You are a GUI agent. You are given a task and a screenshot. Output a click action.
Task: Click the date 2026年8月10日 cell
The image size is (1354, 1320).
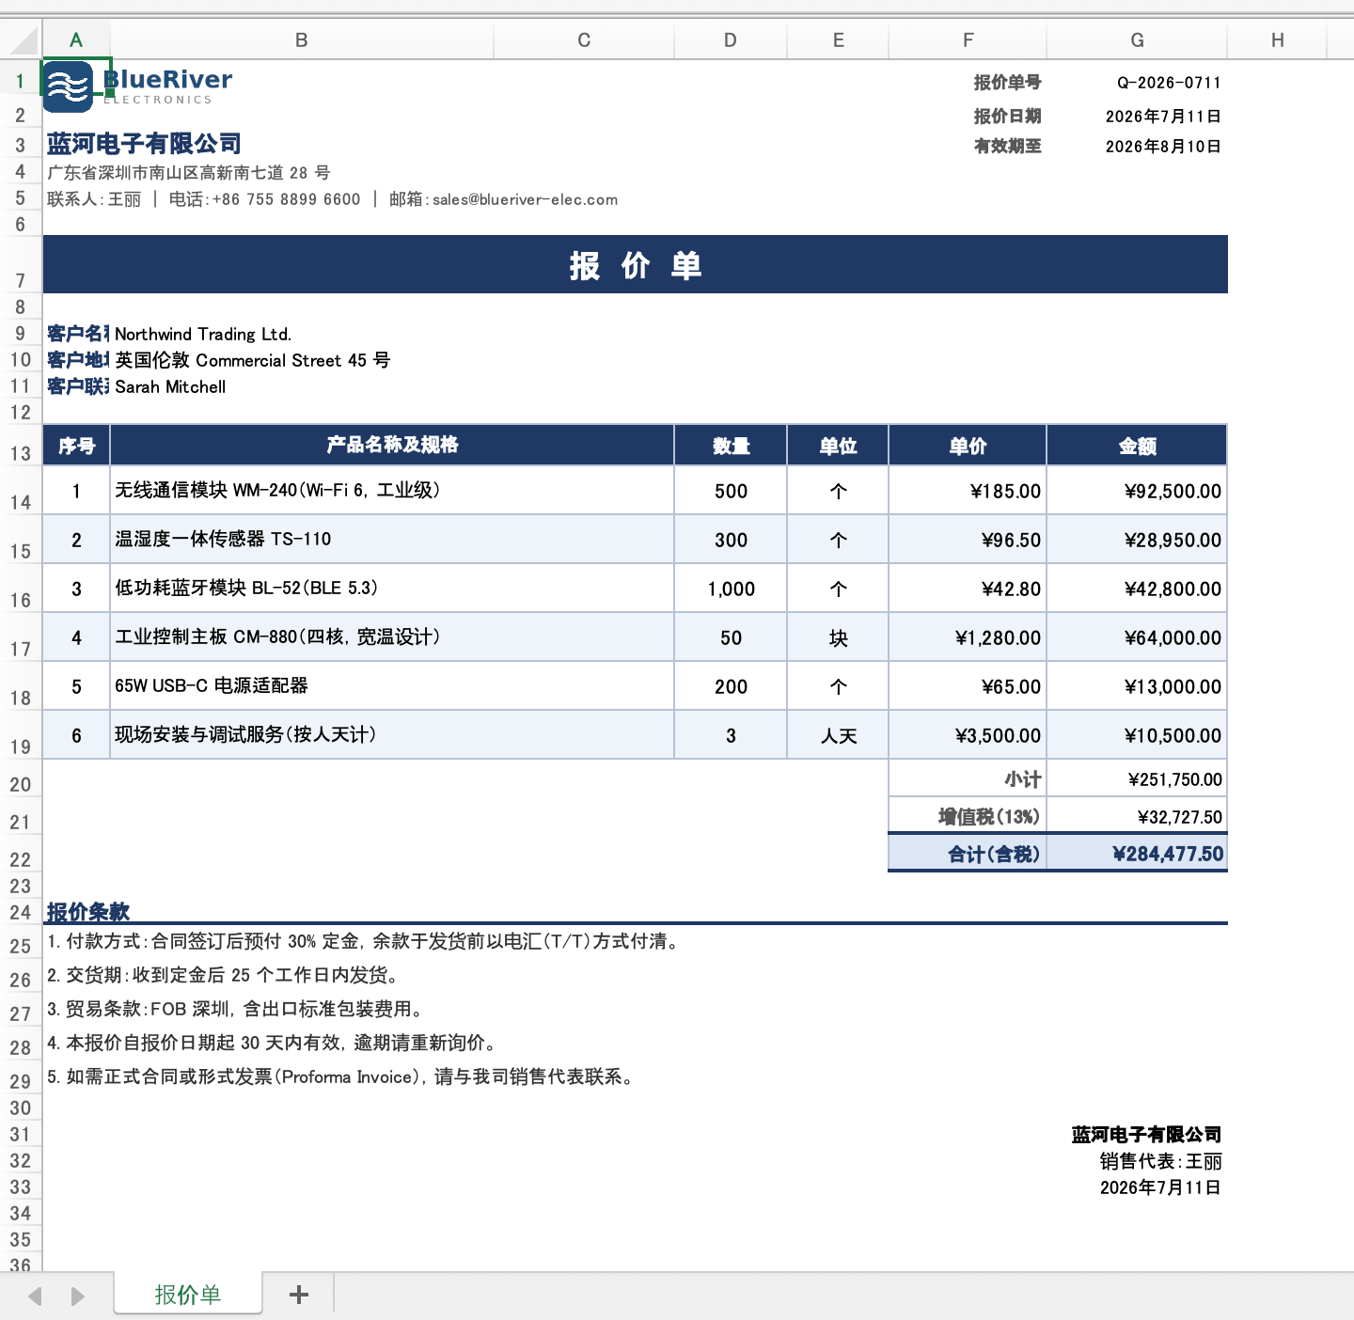pos(1137,147)
